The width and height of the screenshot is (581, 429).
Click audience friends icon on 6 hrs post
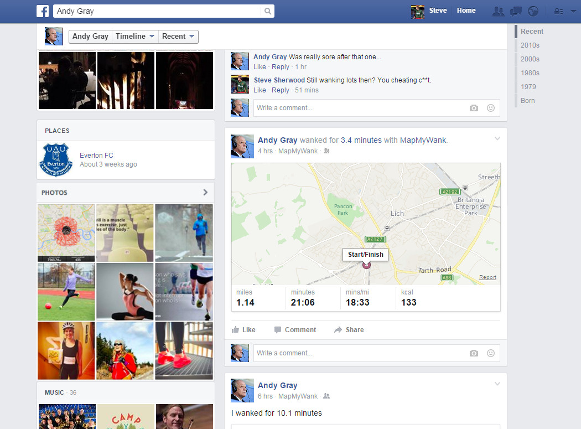coord(326,396)
